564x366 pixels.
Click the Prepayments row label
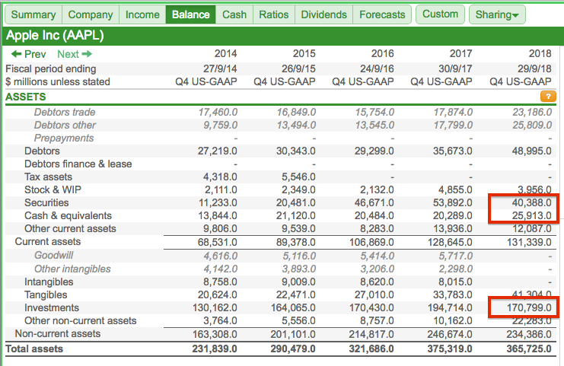(x=64, y=138)
